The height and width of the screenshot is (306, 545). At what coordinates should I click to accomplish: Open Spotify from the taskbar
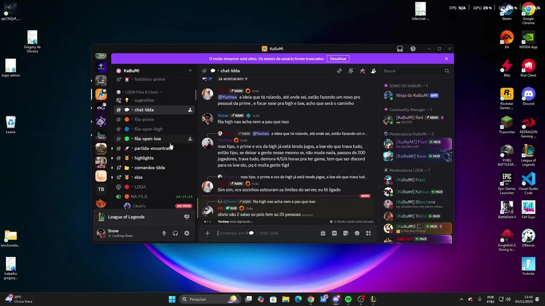coord(348,299)
